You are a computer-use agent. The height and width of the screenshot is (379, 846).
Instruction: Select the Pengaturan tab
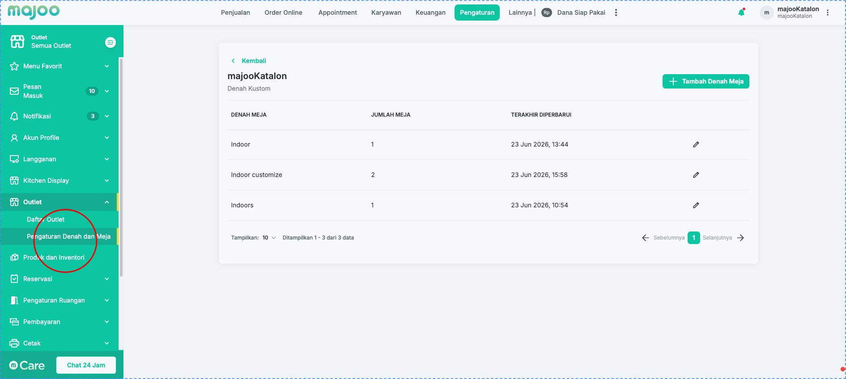(477, 13)
